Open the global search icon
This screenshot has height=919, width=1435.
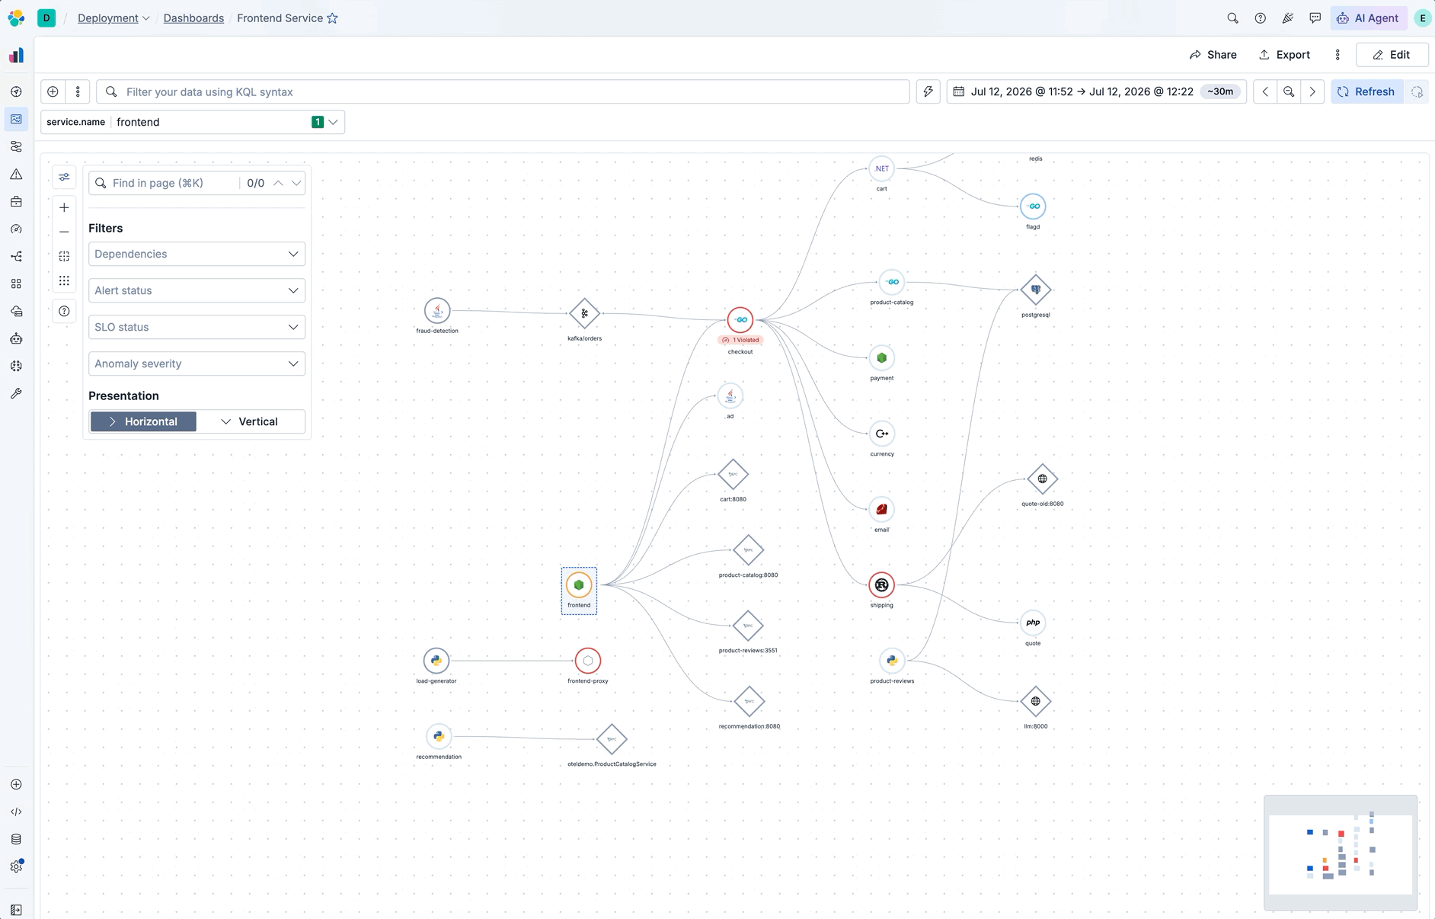click(1232, 18)
